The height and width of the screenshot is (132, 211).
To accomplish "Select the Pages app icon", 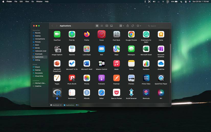I will point(57,78).
